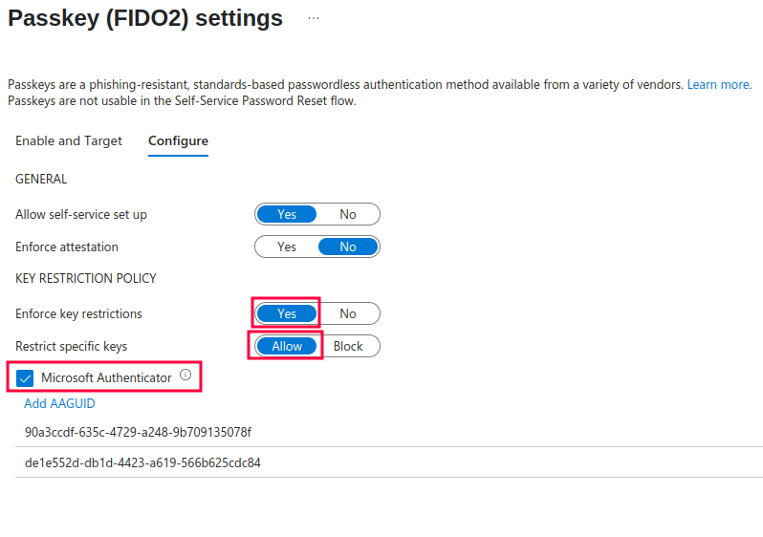763x537 pixels.
Task: Select Yes for Enforce key restrictions
Action: click(x=287, y=313)
